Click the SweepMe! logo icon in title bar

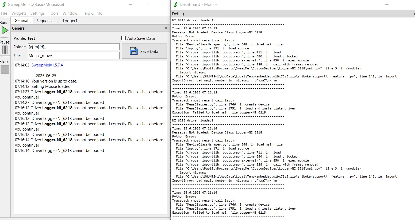click(4, 5)
